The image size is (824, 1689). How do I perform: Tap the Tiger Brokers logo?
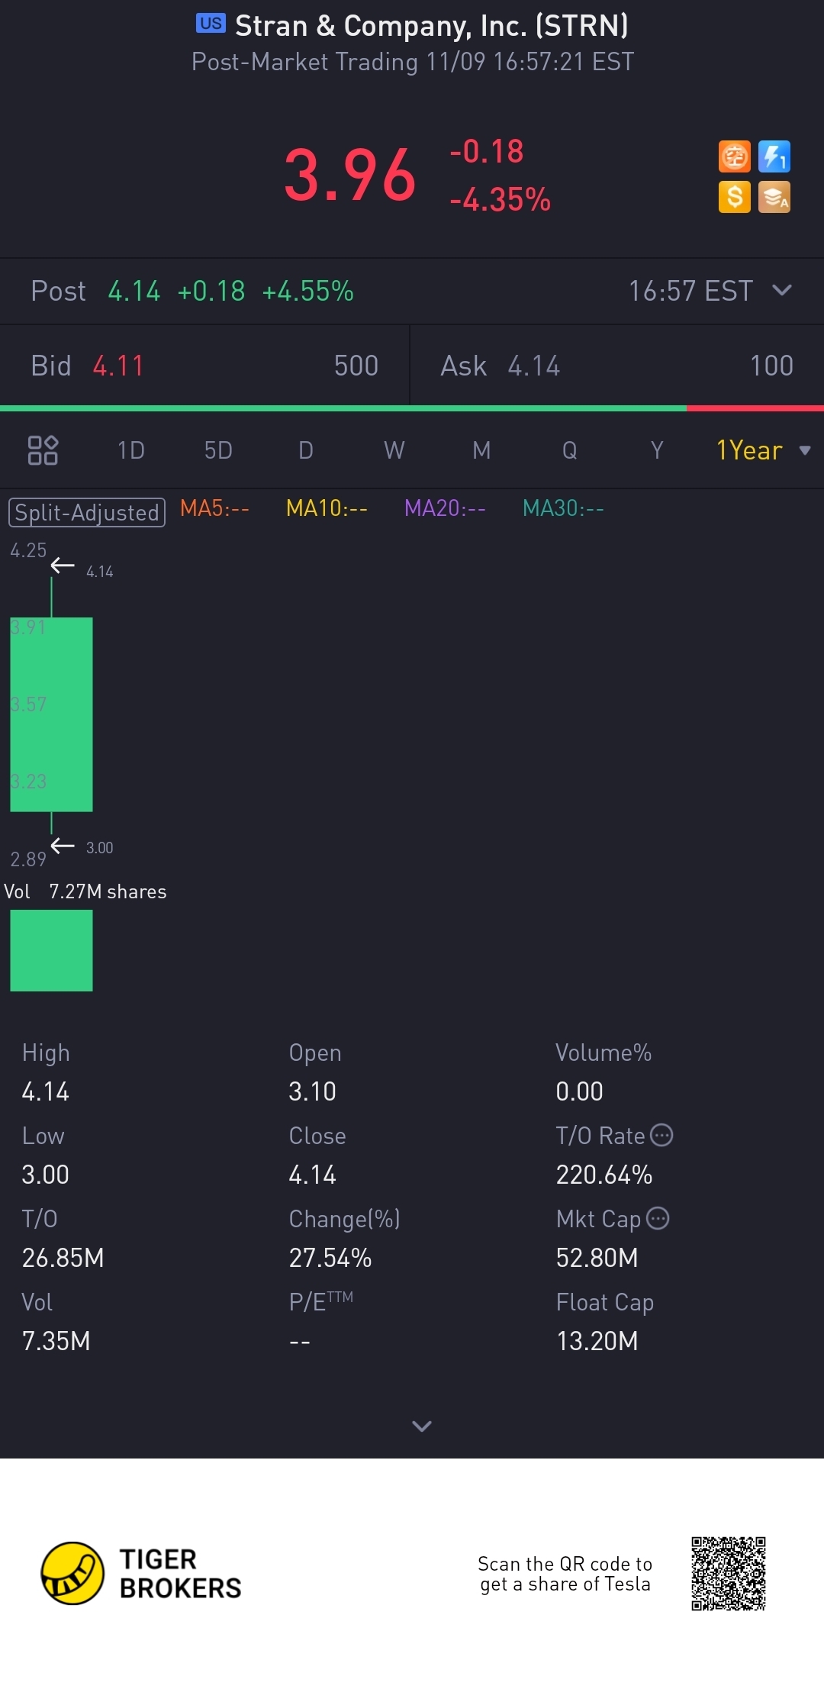tap(72, 1573)
